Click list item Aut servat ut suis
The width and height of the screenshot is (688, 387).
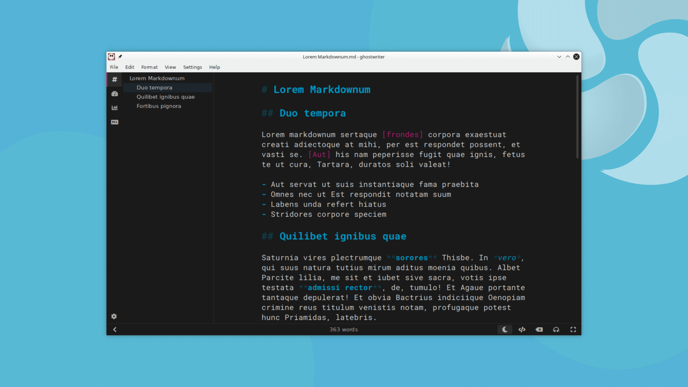pyautogui.click(x=375, y=184)
